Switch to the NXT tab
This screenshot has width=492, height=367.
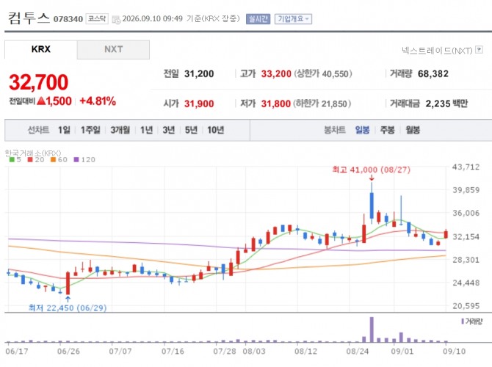[113, 49]
